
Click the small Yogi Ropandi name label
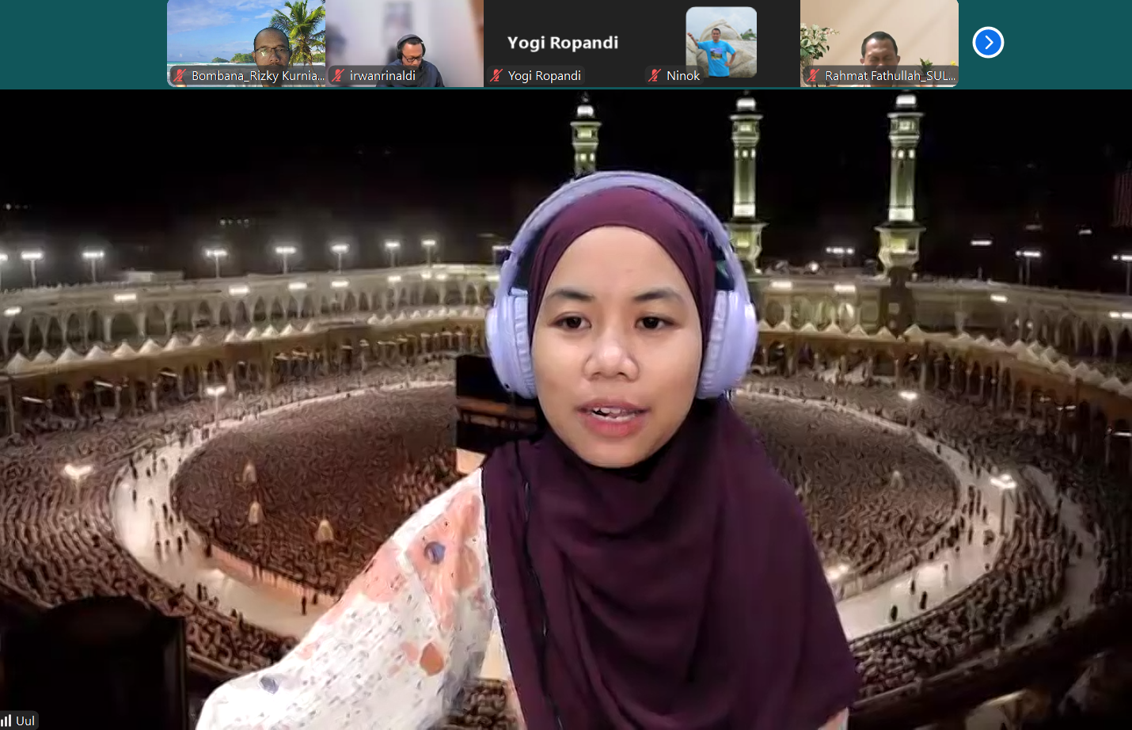[544, 76]
